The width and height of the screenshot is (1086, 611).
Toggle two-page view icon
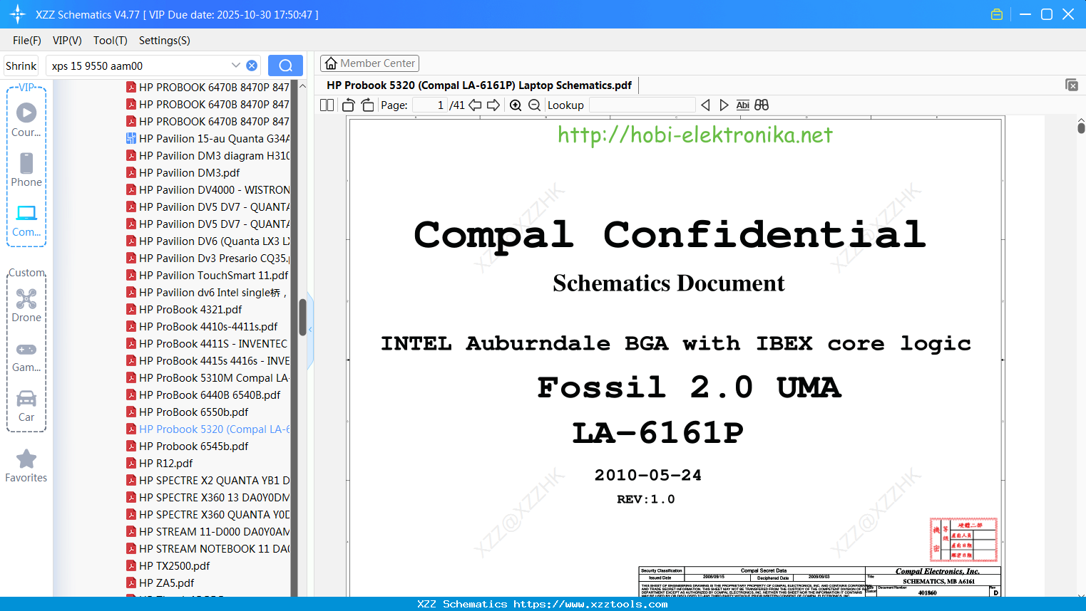[x=327, y=105]
